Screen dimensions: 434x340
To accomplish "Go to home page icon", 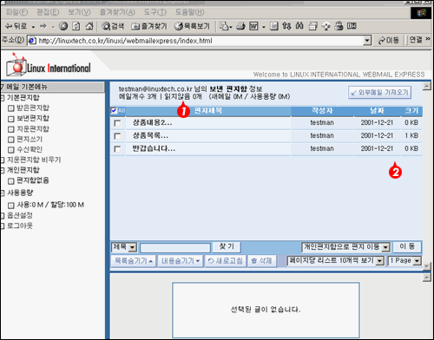I will pyautogui.click(x=89, y=26).
